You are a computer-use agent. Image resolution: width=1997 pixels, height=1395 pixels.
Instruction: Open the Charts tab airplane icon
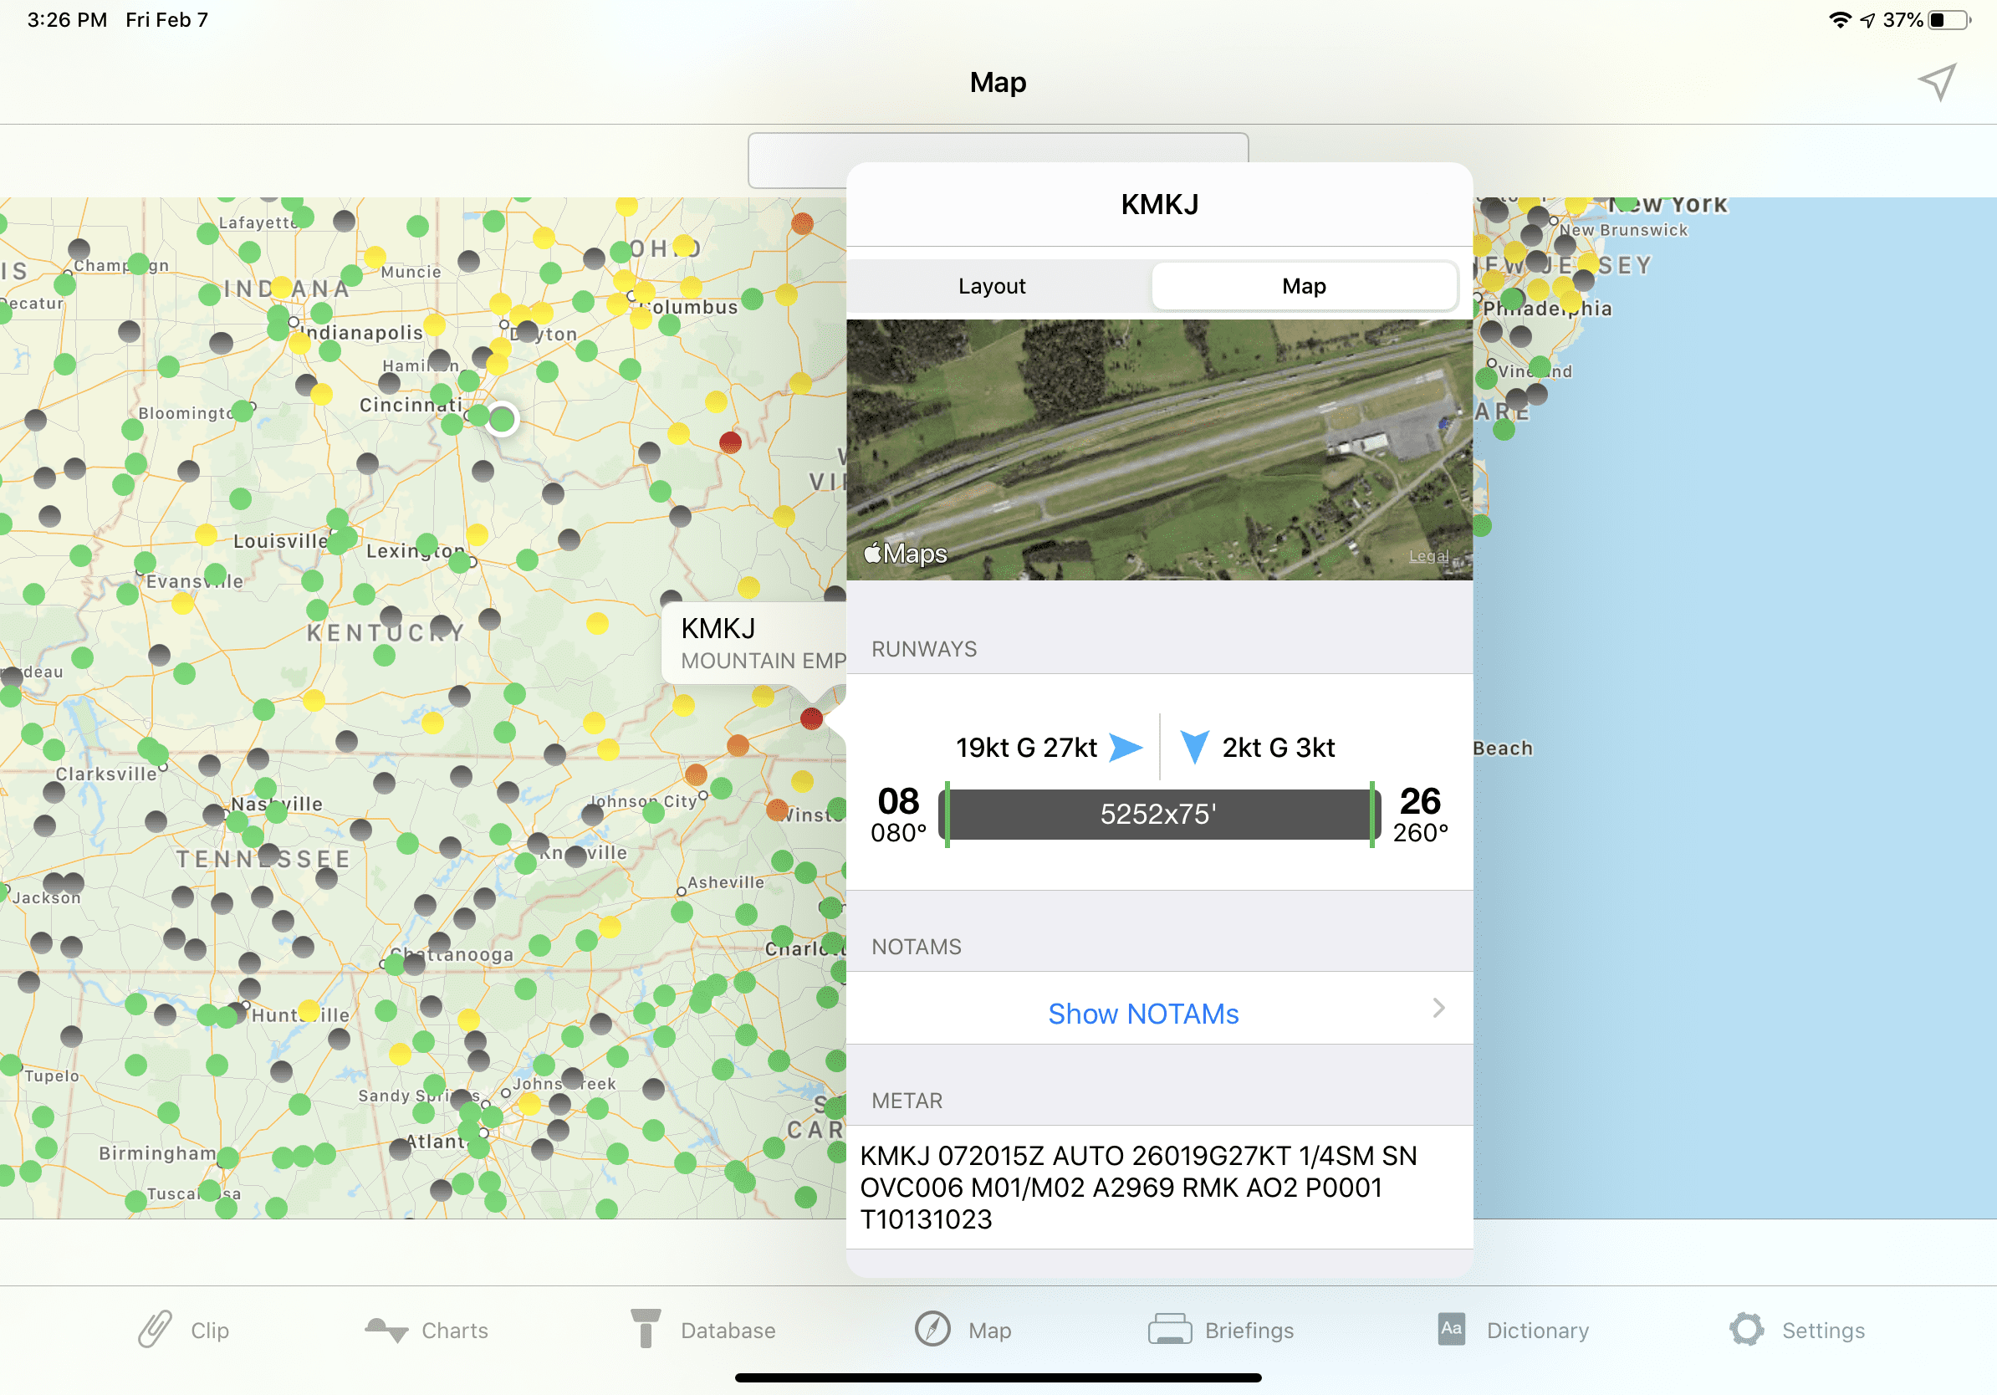coord(386,1330)
